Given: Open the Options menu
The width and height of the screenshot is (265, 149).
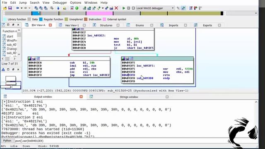Looking at the screenshot, I should tap(75, 2).
